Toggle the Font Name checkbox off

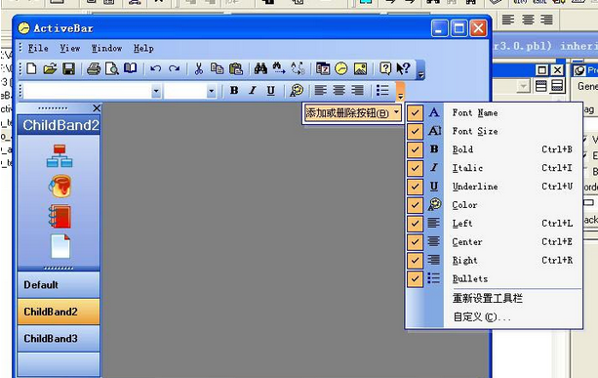click(415, 112)
